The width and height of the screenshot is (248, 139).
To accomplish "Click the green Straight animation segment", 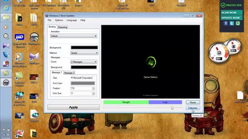I will pyautogui.click(x=126, y=102).
